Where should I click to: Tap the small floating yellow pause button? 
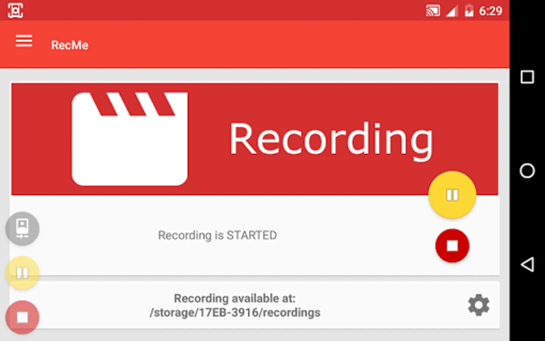(22, 273)
